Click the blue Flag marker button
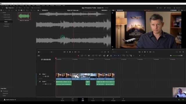The height and width of the screenshot is (104, 186). pyautogui.click(x=115, y=55)
